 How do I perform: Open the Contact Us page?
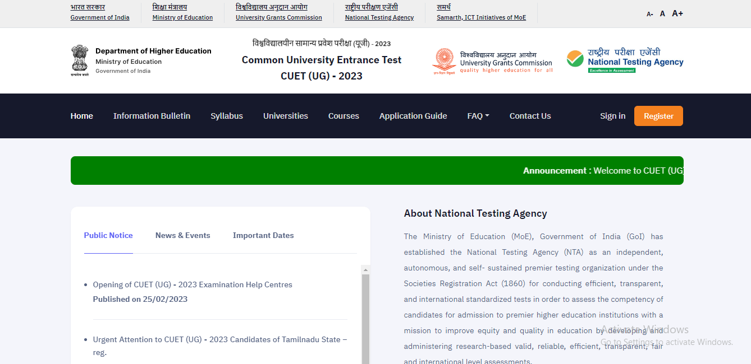tap(530, 116)
